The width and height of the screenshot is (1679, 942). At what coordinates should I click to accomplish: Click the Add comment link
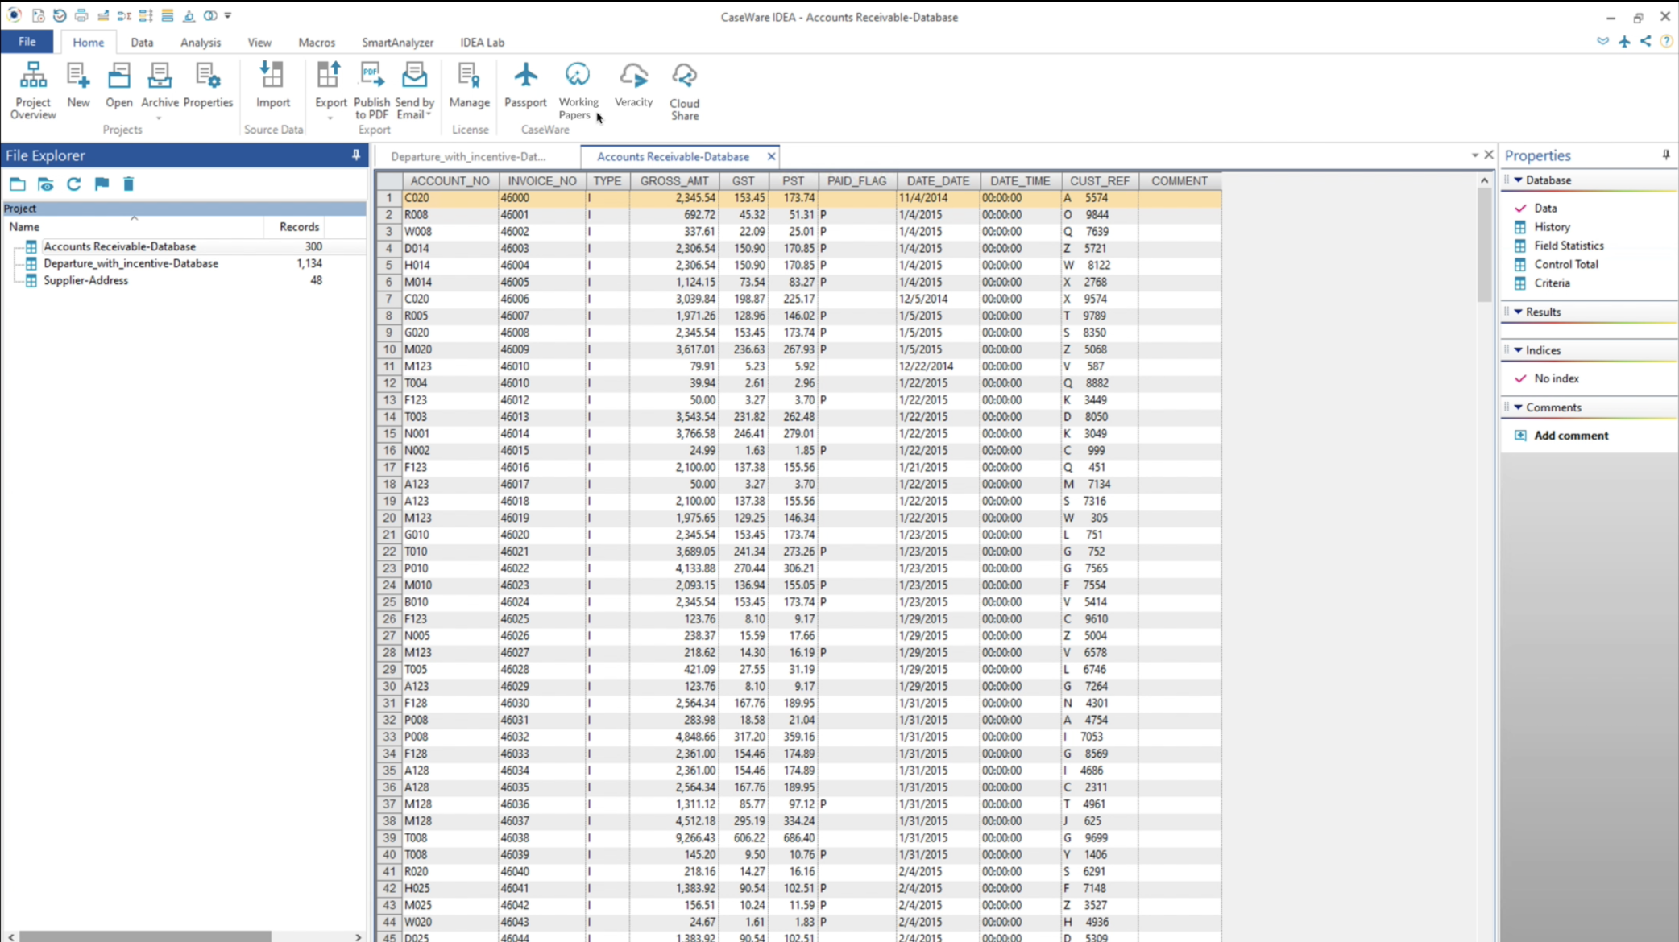(1570, 436)
